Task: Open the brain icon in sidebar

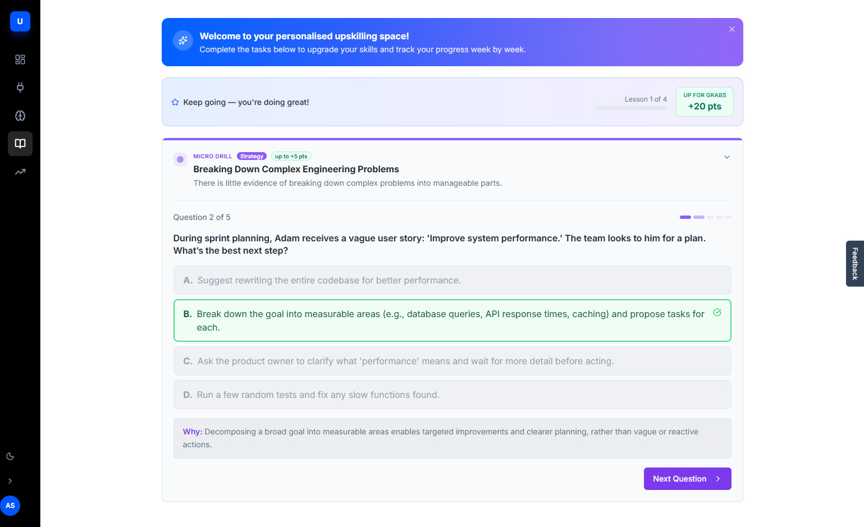Action: click(20, 116)
